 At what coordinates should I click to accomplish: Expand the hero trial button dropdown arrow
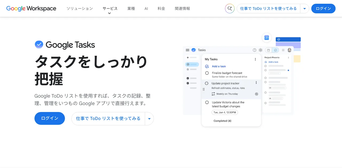[x=149, y=119]
